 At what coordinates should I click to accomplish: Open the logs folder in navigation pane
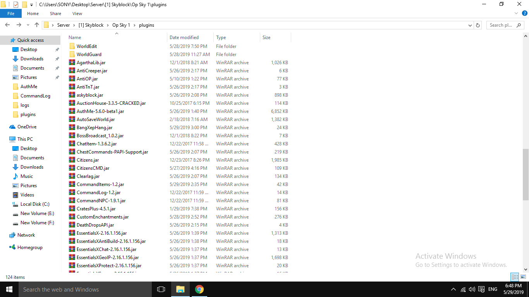coord(25,105)
